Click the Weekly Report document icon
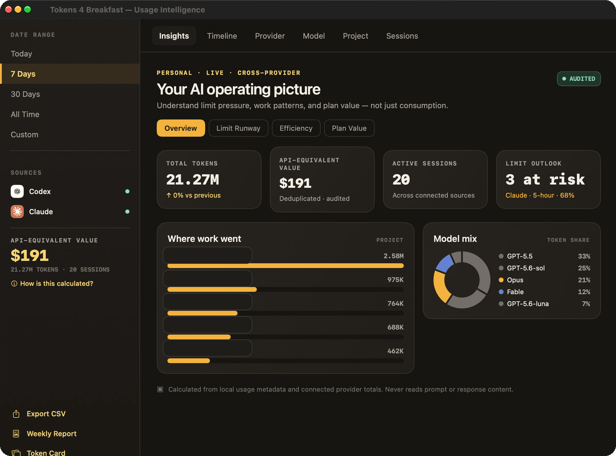 pos(16,434)
